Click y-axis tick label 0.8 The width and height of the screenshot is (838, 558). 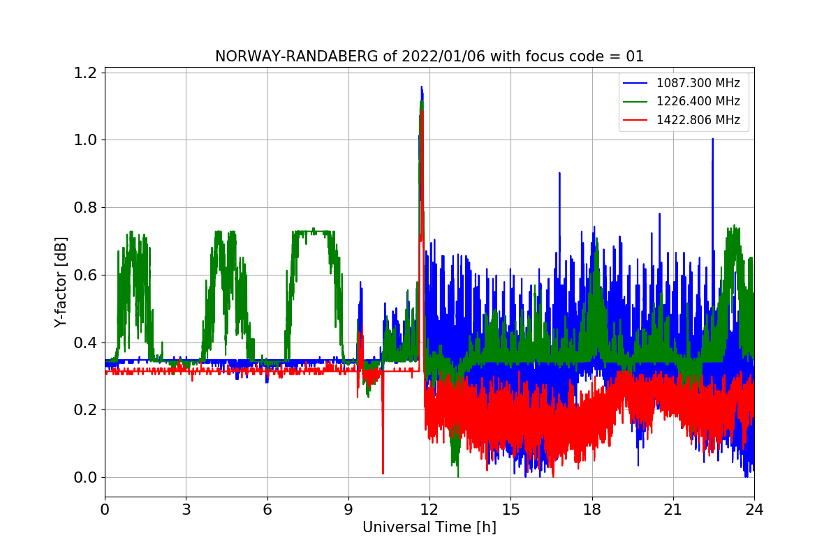[x=87, y=207]
